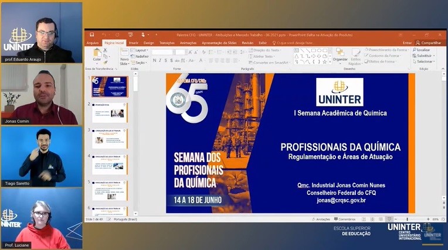Switch to the Design tab
Viewport: 448px width, 250px height.
149,43
